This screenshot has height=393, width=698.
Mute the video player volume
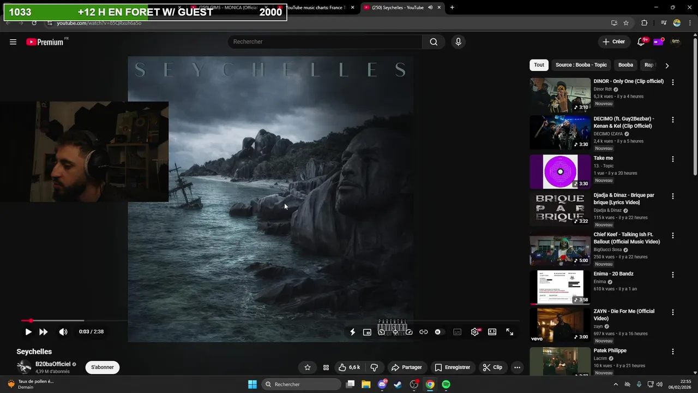pos(63,332)
